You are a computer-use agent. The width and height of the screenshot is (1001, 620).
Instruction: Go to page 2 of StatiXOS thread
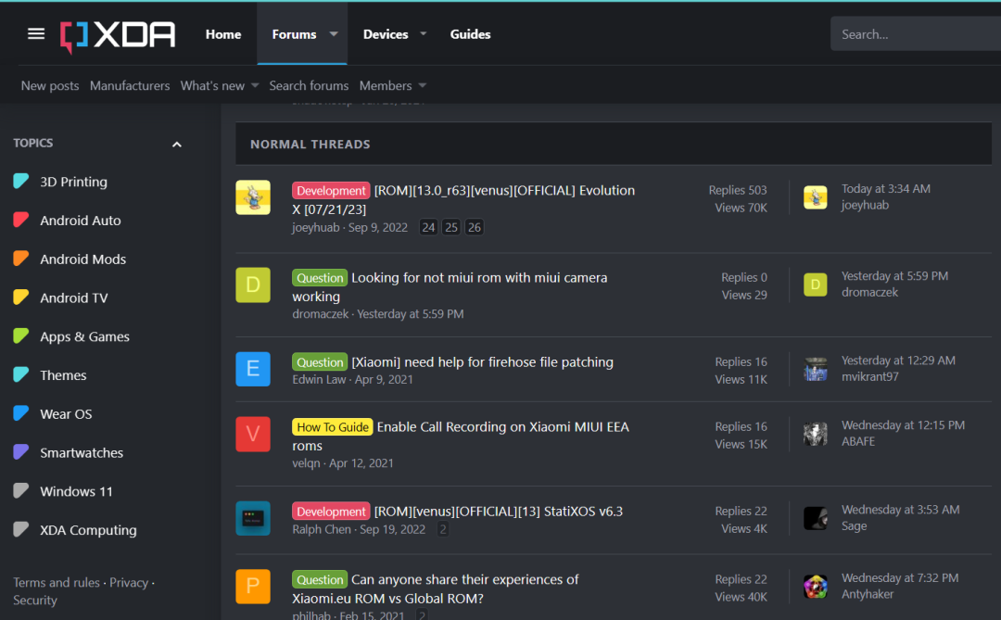443,529
